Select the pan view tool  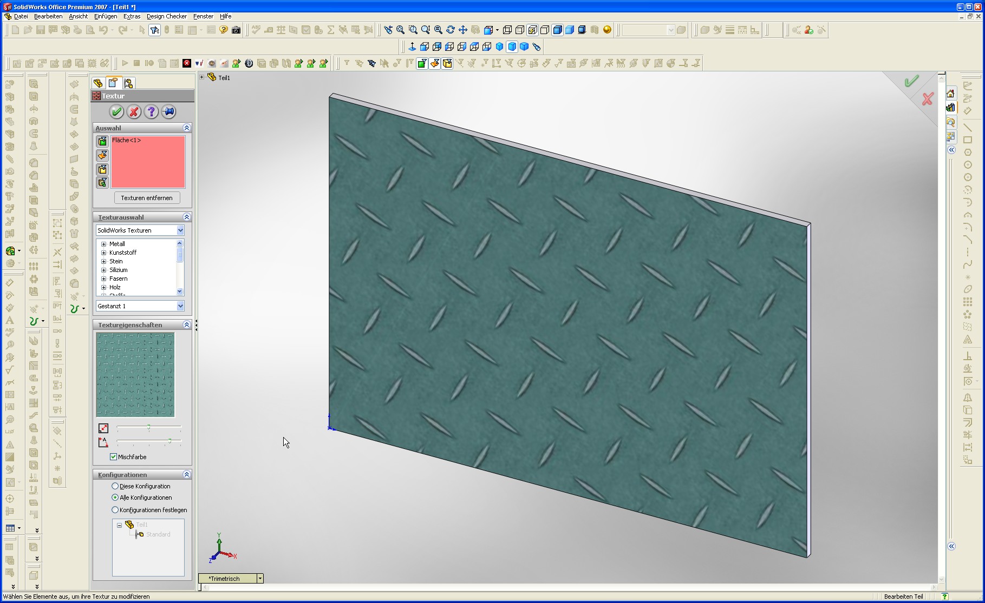pos(462,30)
